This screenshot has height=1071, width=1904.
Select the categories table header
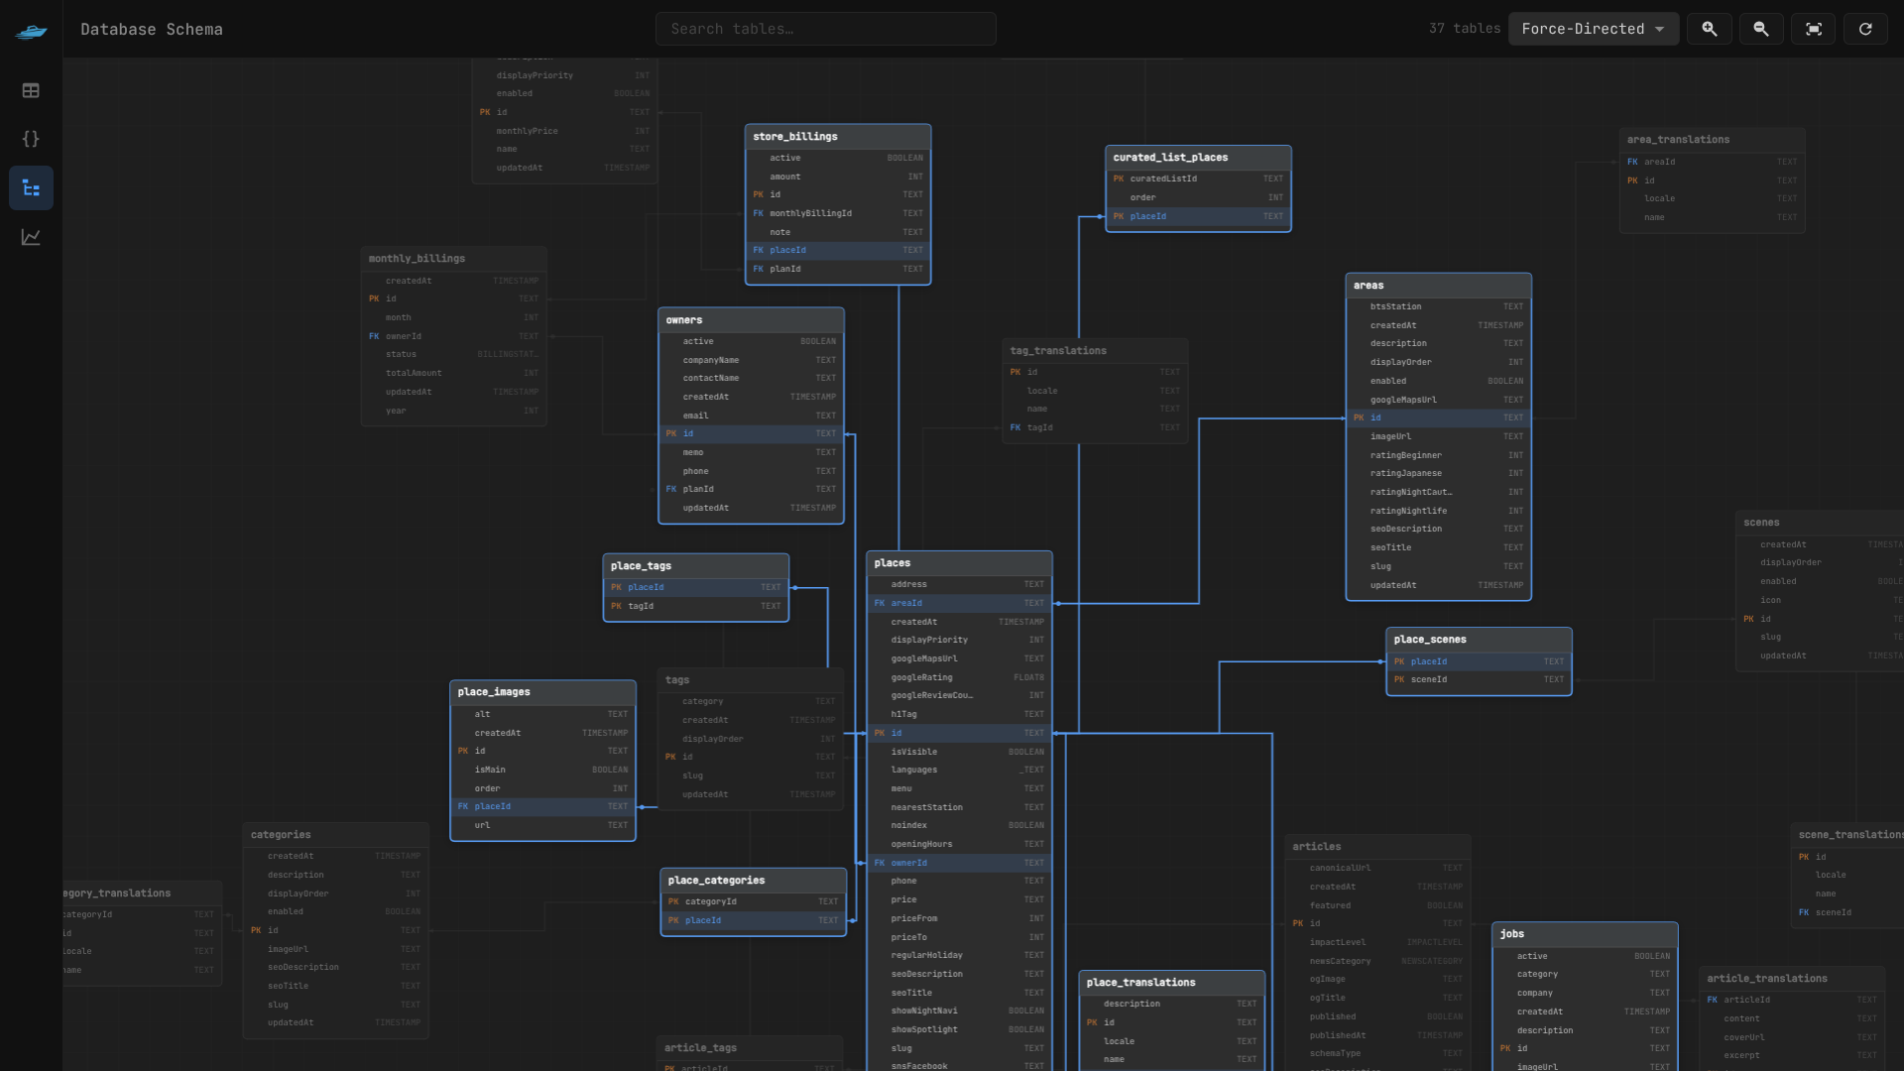(x=336, y=835)
